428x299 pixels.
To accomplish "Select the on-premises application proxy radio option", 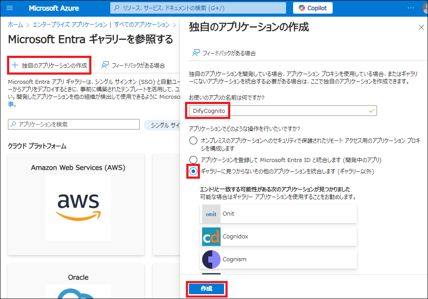I will point(193,140).
